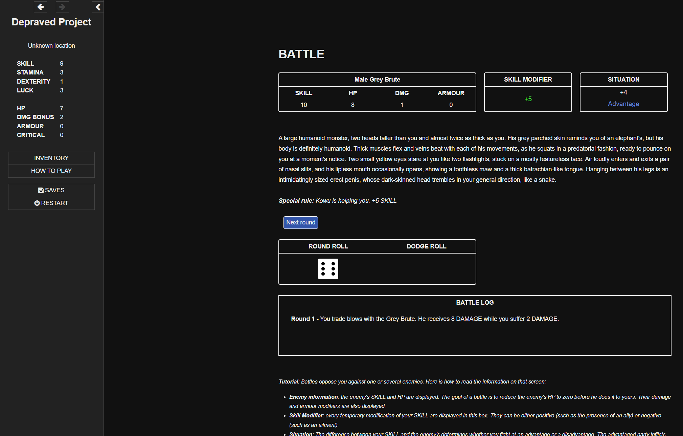This screenshot has width=683, height=436.
Task: Click the DMG BONUS stat in sidebar
Action: click(36, 117)
